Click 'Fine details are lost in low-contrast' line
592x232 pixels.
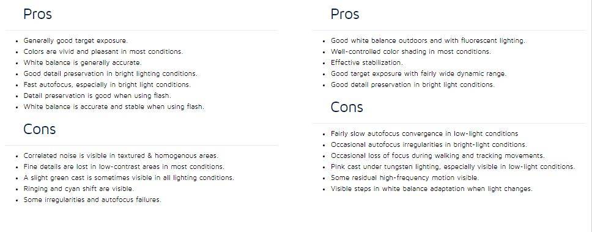124,167
